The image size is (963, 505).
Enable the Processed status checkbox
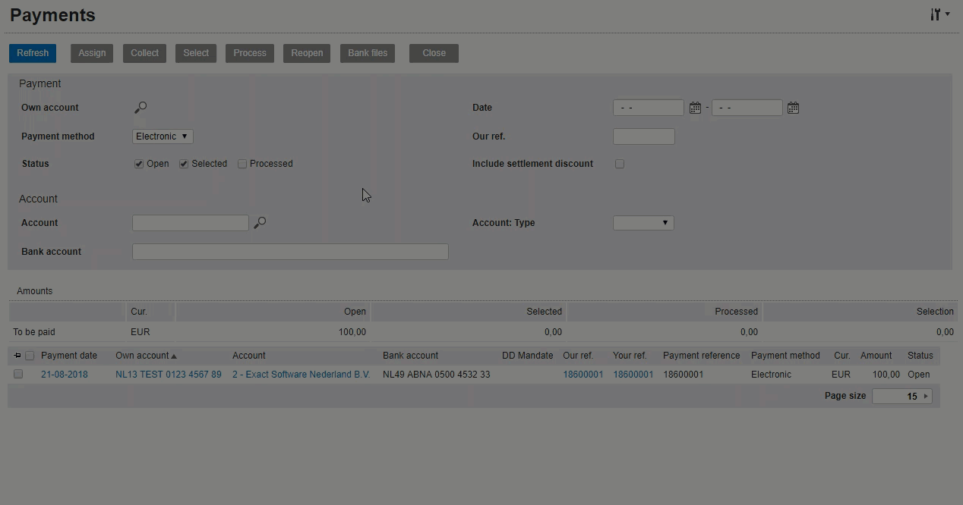click(x=242, y=164)
